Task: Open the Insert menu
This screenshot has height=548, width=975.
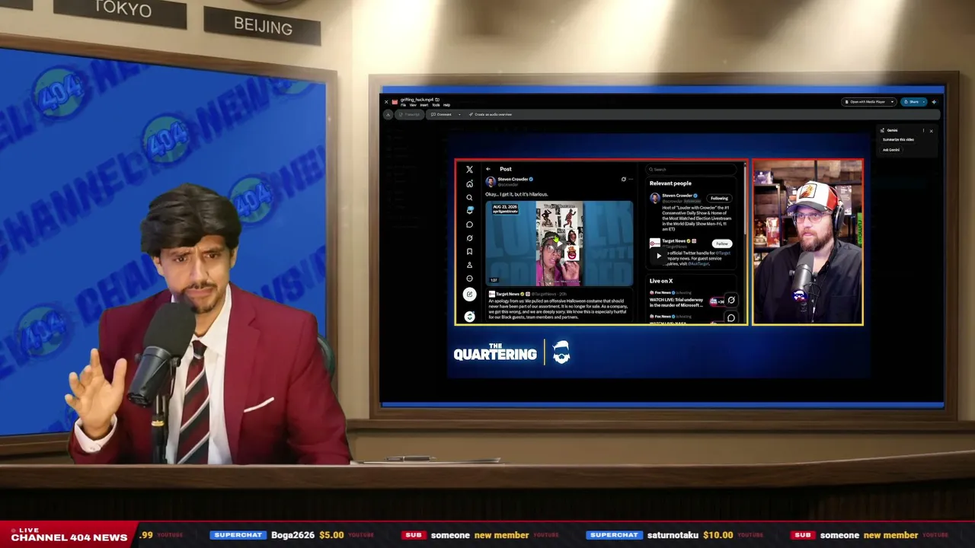Action: click(x=424, y=105)
